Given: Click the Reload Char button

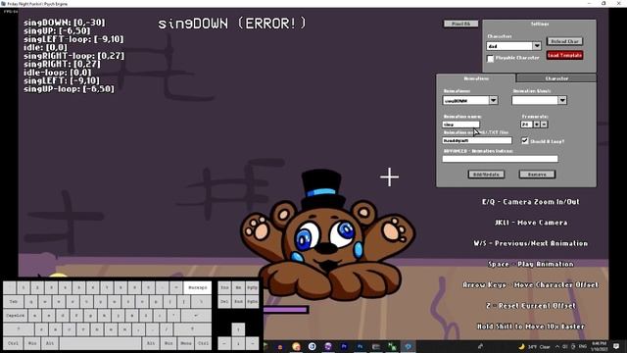Looking at the screenshot, I should [x=564, y=41].
